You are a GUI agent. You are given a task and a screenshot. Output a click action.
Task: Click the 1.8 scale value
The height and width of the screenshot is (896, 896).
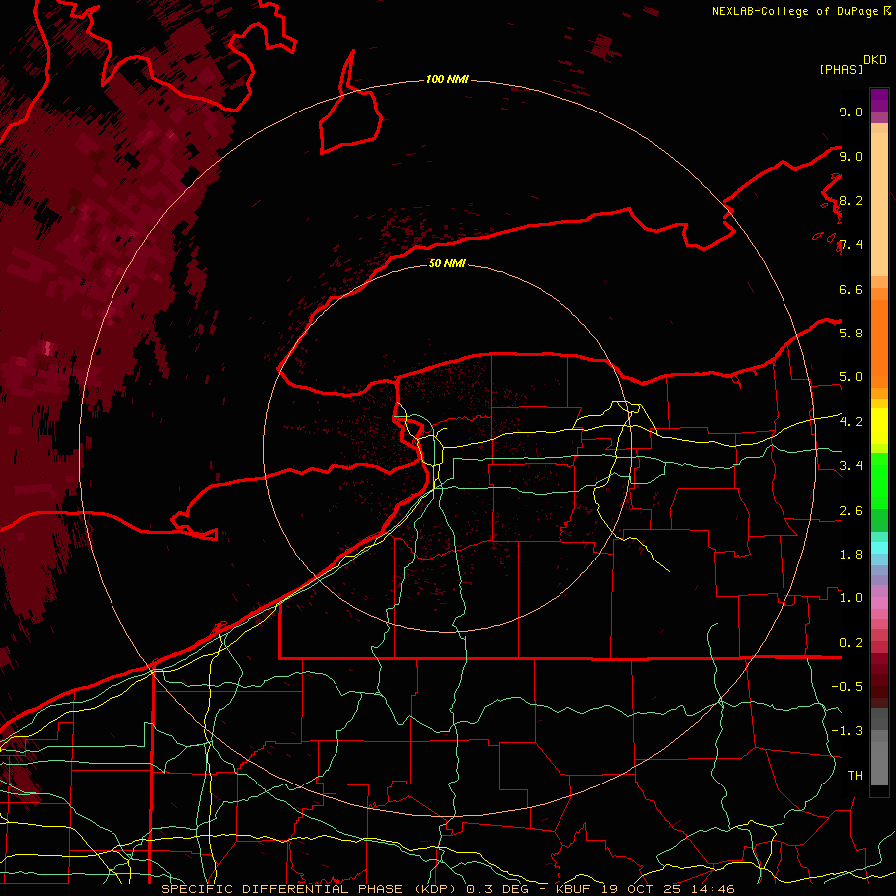[851, 555]
